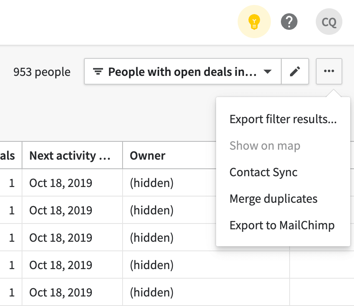Choose Export to MailChimp
The image size is (354, 306).
point(282,225)
